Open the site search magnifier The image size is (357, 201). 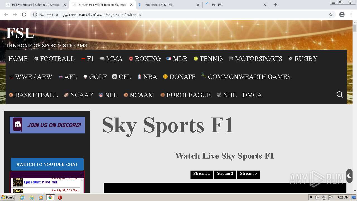[x=340, y=95]
